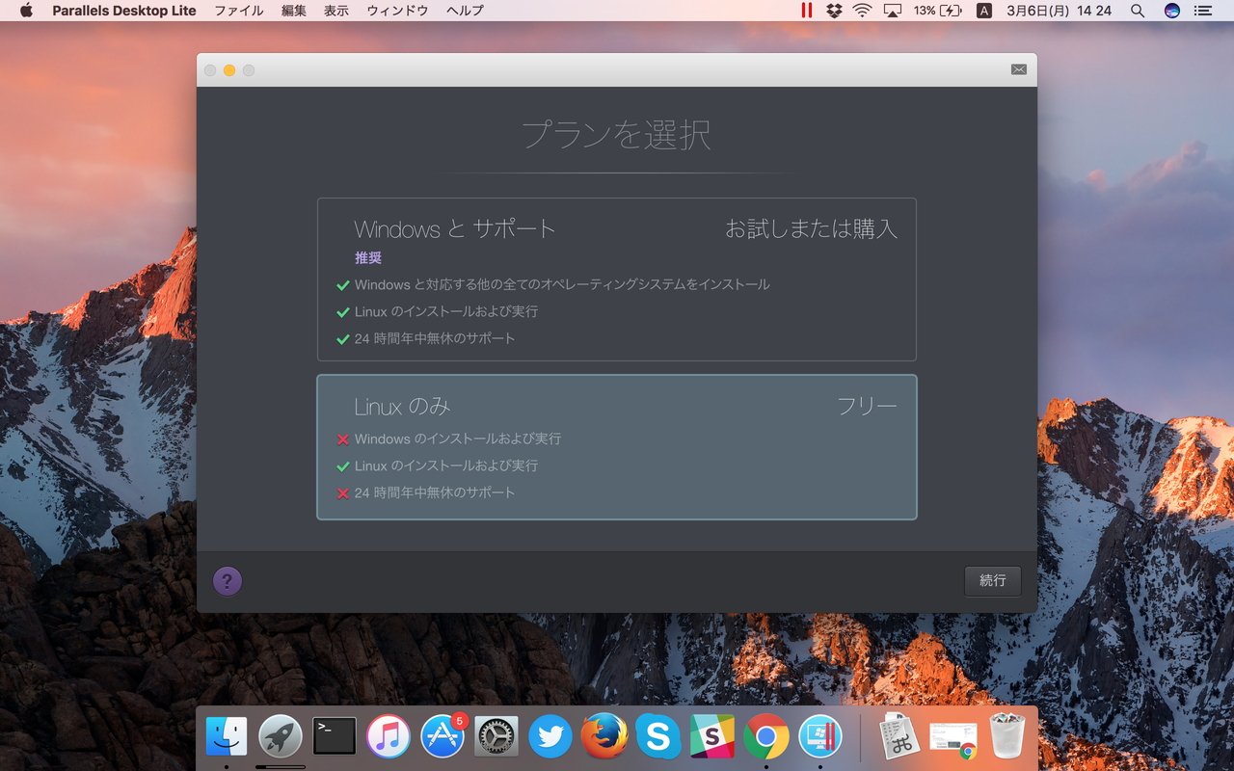Select the Linux のみ free plan
Image resolution: width=1234 pixels, height=771 pixels.
click(616, 446)
